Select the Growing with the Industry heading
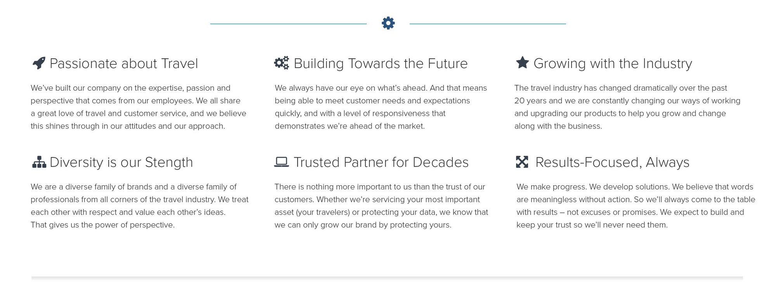 click(613, 64)
